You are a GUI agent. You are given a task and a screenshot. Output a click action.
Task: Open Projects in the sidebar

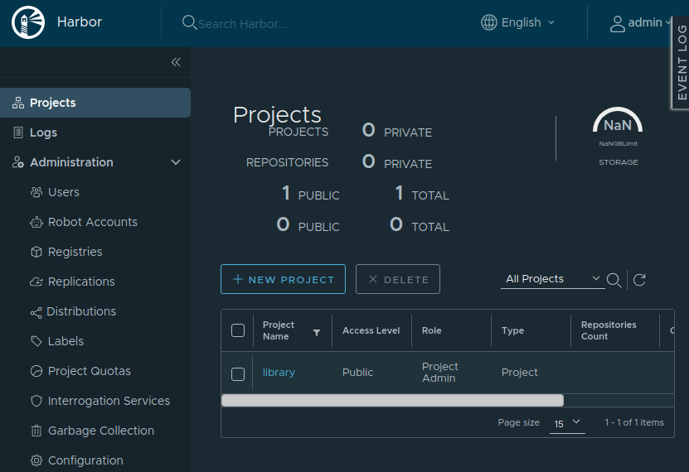pos(95,103)
